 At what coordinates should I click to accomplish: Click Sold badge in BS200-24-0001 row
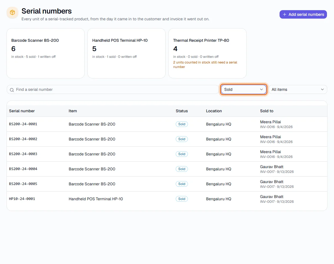(x=182, y=124)
